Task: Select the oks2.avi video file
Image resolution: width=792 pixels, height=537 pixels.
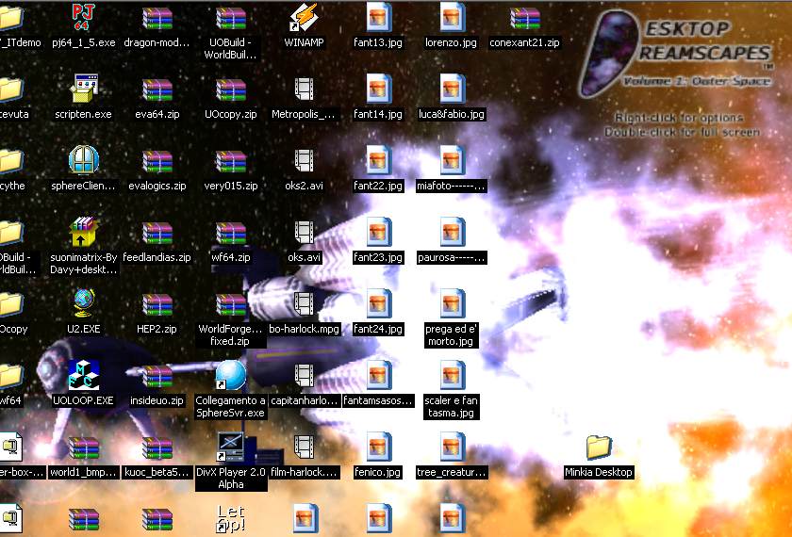Action: click(304, 161)
